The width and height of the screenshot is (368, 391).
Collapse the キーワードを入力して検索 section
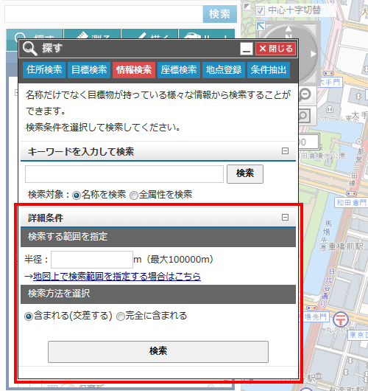click(x=285, y=150)
